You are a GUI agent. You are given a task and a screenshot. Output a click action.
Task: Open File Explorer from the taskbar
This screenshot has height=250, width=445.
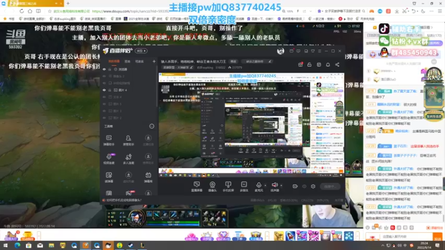pos(51,246)
